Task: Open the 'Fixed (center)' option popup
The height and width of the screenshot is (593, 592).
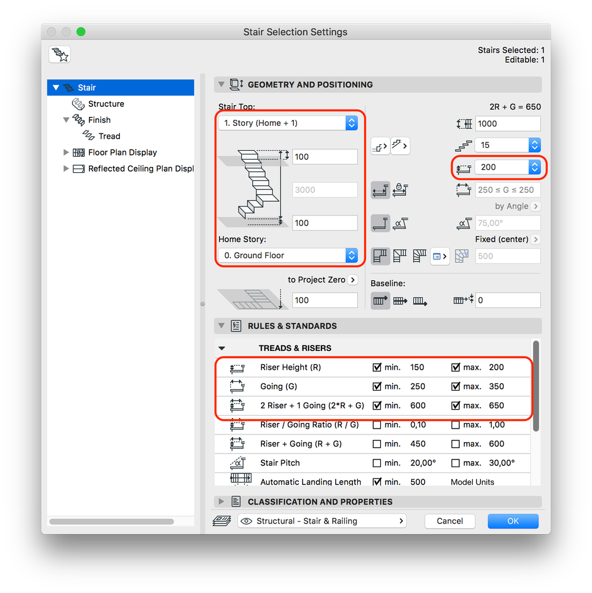Action: coord(535,239)
